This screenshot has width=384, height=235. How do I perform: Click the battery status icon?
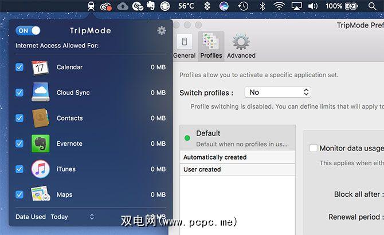pyautogui.click(x=351, y=6)
